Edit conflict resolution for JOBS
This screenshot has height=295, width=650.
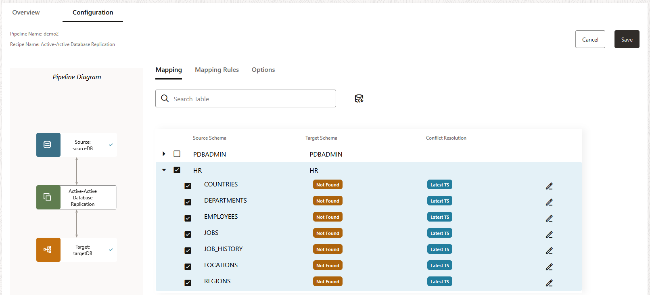(549, 234)
